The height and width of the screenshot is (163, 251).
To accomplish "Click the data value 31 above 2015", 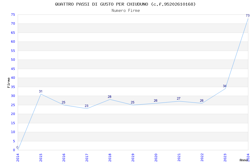I will point(41,91).
